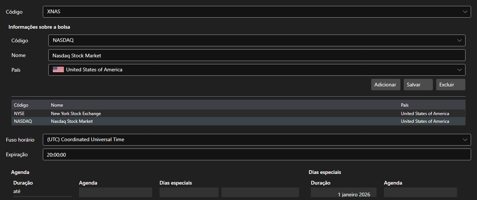Viewport: 477px width, 200px height.
Task: Click the chevron arrow of the País dropdown
Action: pos(460,70)
